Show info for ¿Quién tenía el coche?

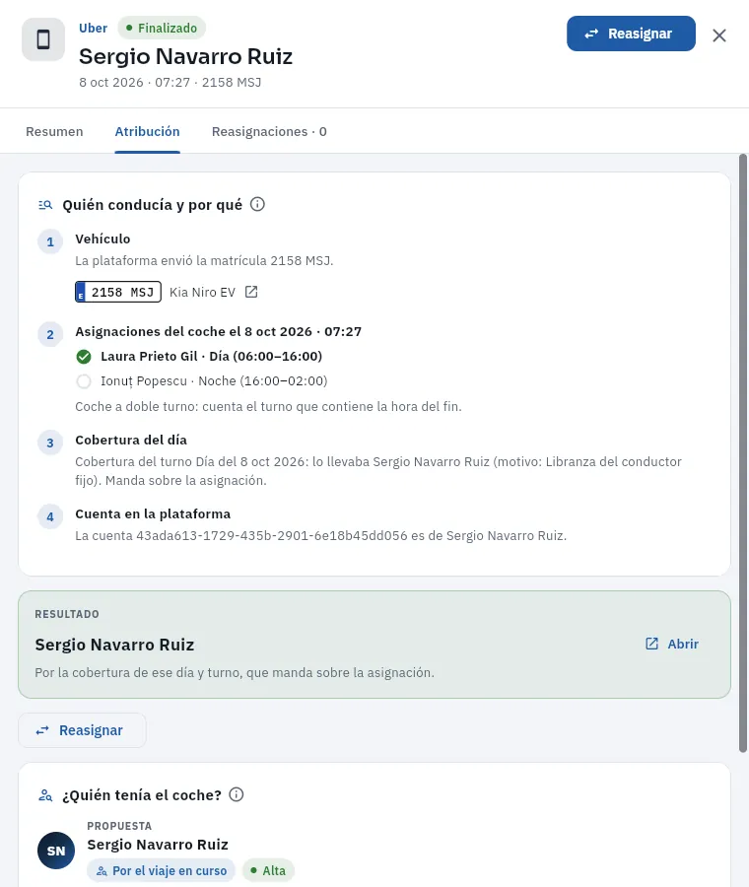tap(237, 794)
